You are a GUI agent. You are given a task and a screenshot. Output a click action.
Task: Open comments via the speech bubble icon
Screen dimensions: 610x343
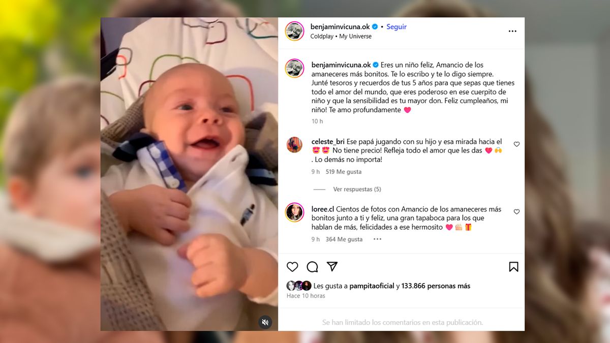click(312, 267)
